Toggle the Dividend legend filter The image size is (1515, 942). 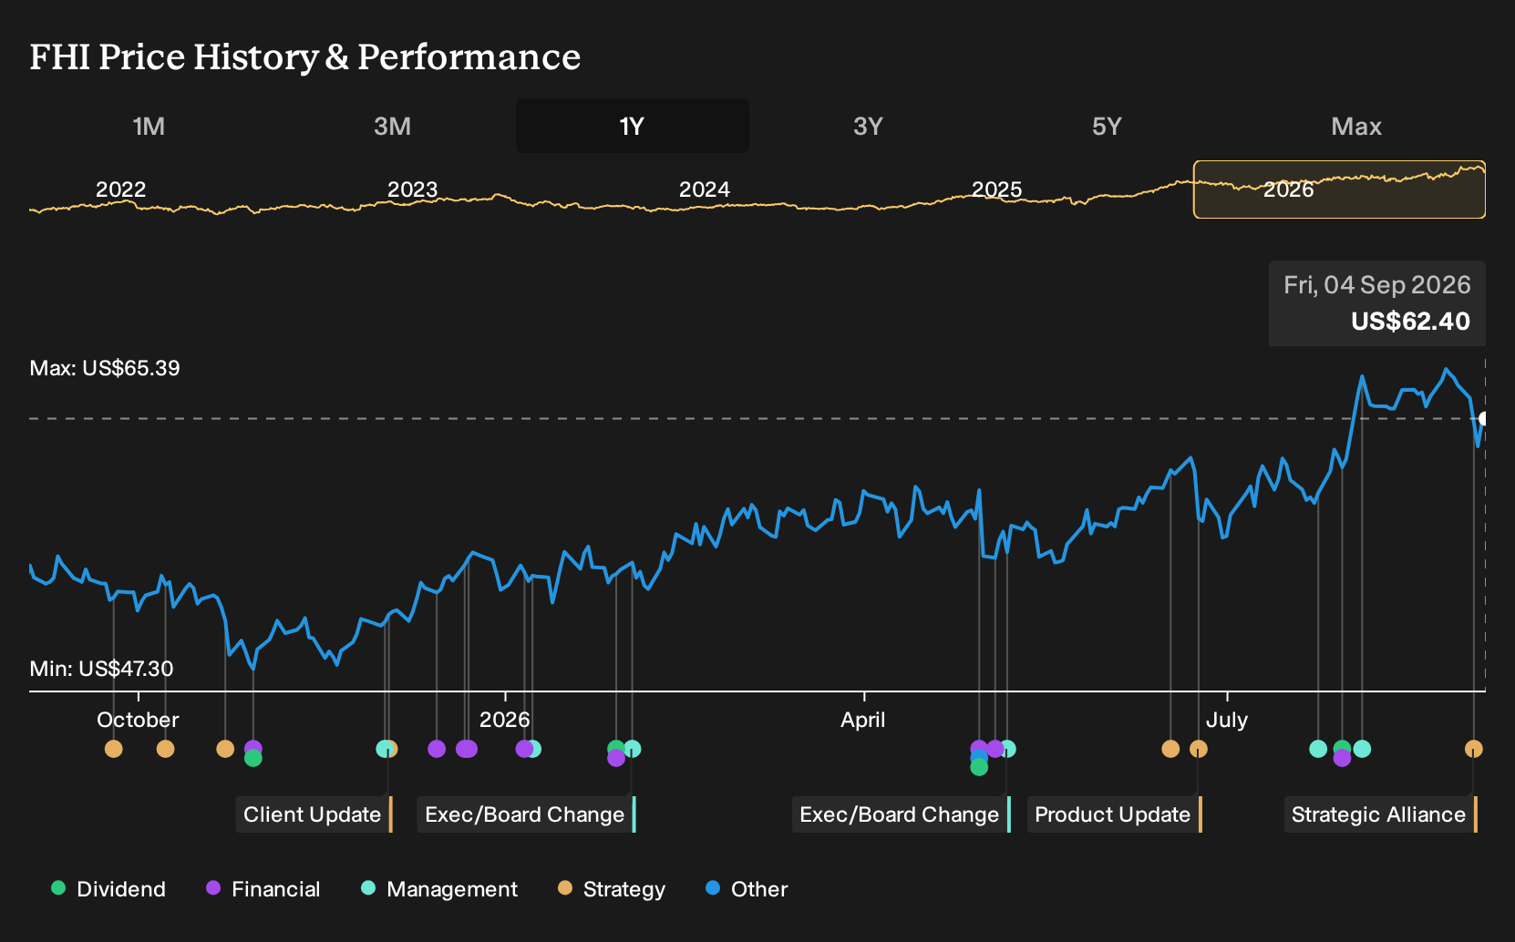tap(108, 889)
